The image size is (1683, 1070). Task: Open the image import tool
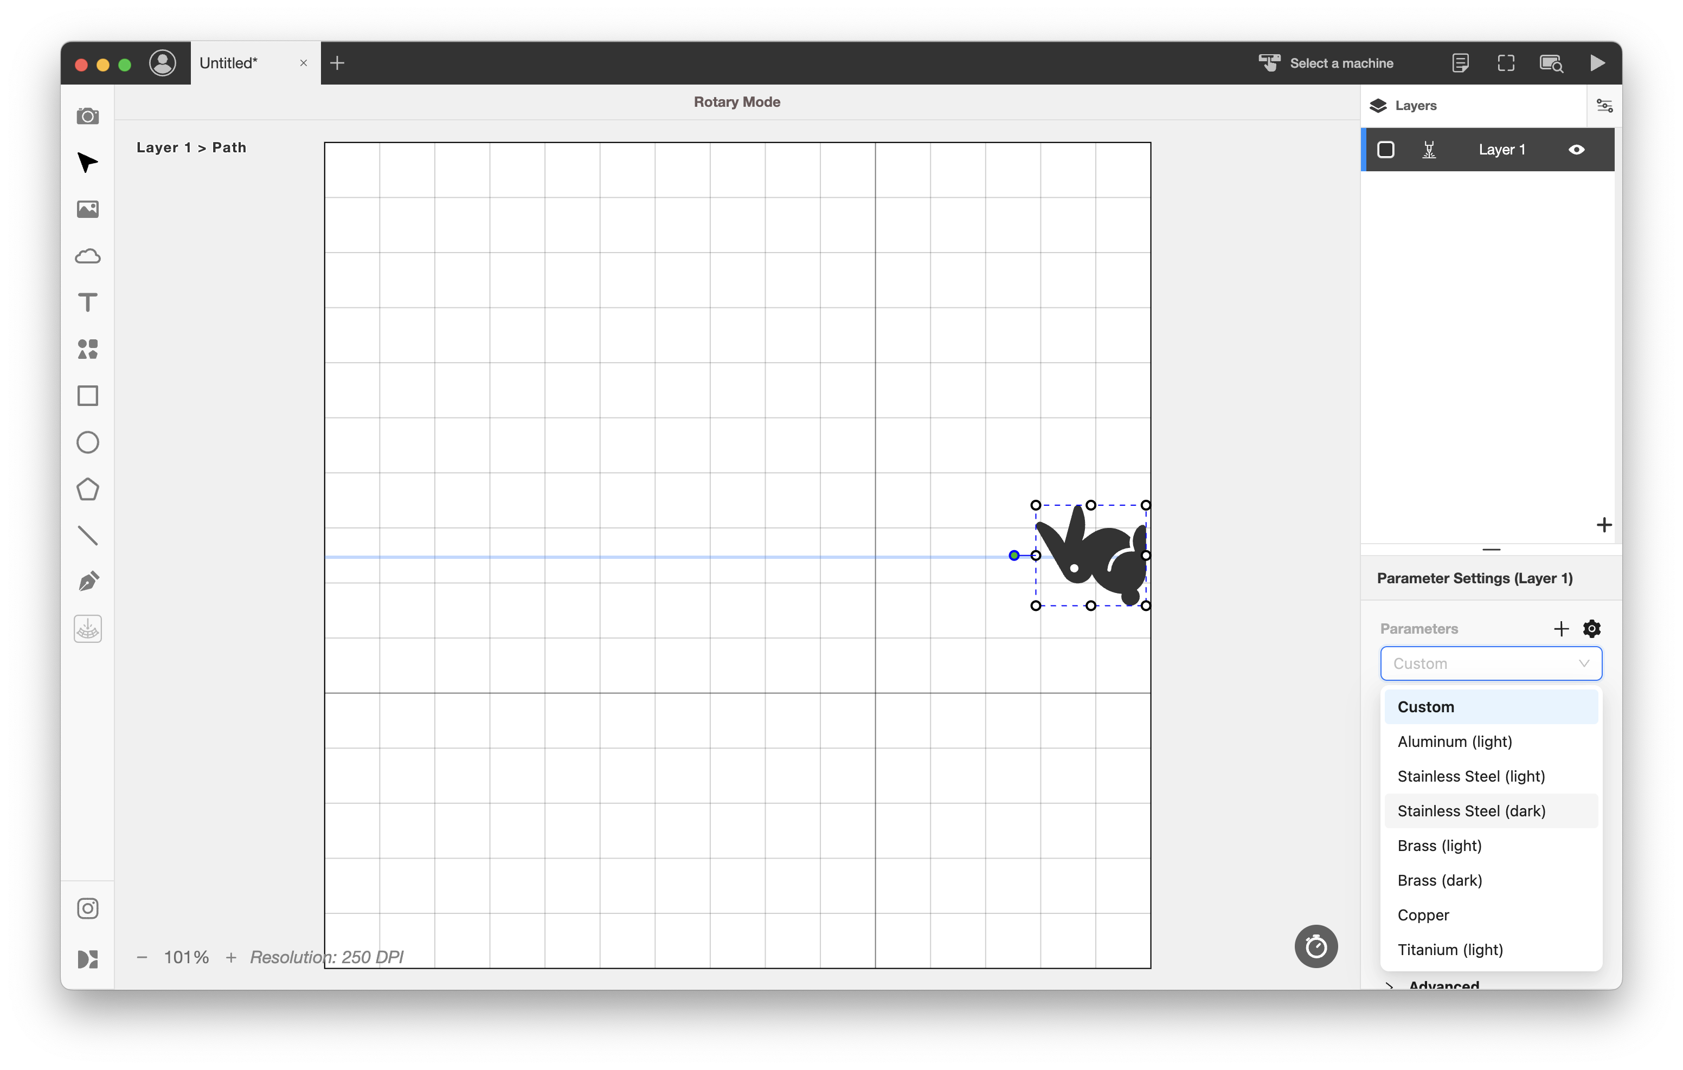click(87, 209)
